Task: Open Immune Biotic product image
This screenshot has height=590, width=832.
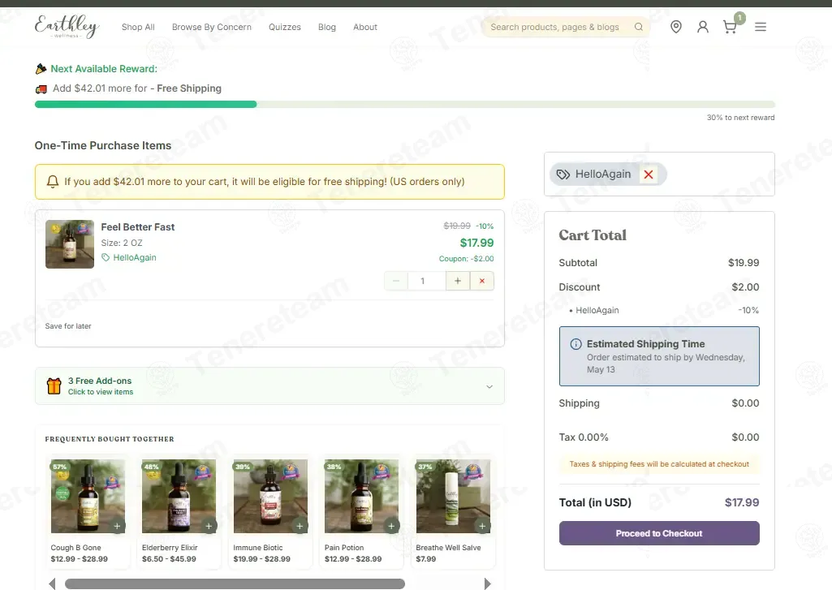Action: (270, 496)
